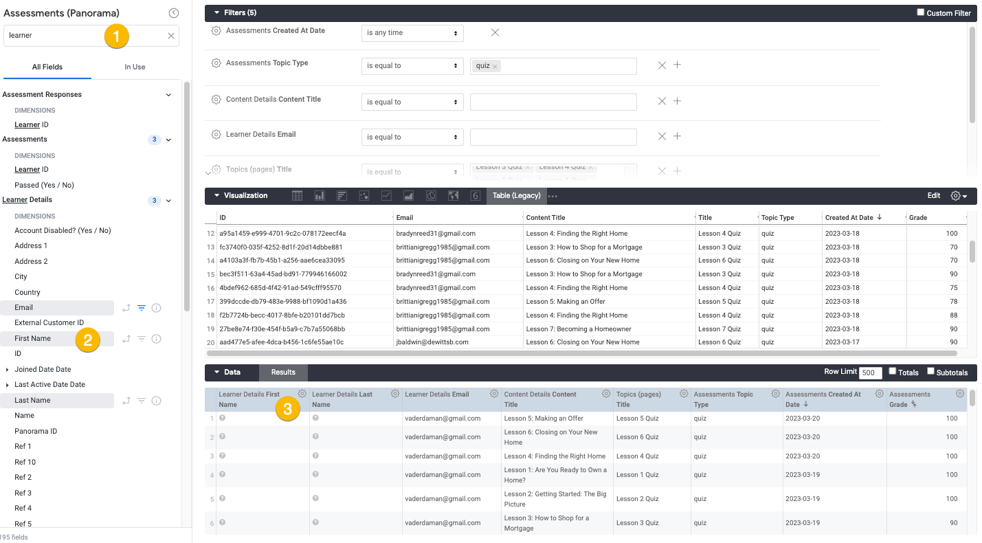Switch to the In Use tab

pos(135,67)
